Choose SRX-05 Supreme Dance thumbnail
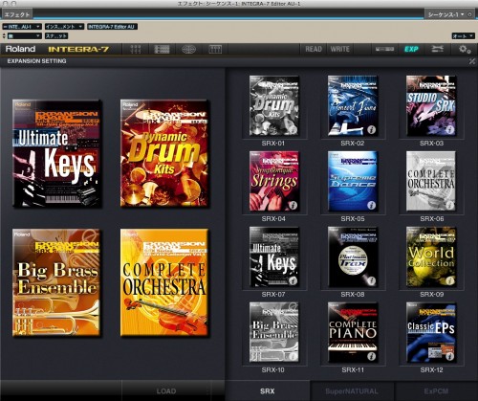Viewport: 478px width, 401px height. click(x=353, y=181)
